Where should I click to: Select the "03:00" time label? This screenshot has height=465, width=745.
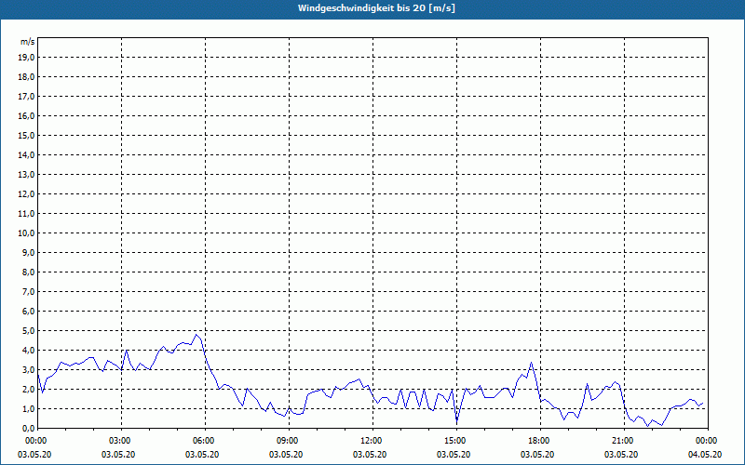pyautogui.click(x=121, y=441)
